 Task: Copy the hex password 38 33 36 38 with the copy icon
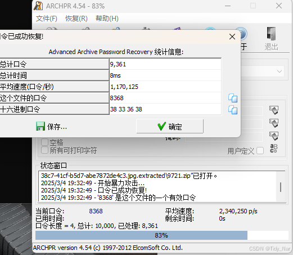[233, 110]
